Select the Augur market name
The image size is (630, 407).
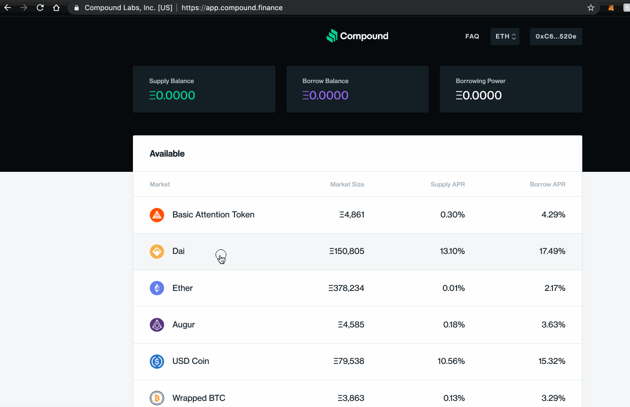184,325
